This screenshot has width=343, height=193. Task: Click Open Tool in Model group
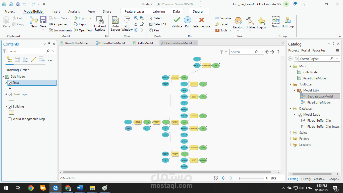83,30
